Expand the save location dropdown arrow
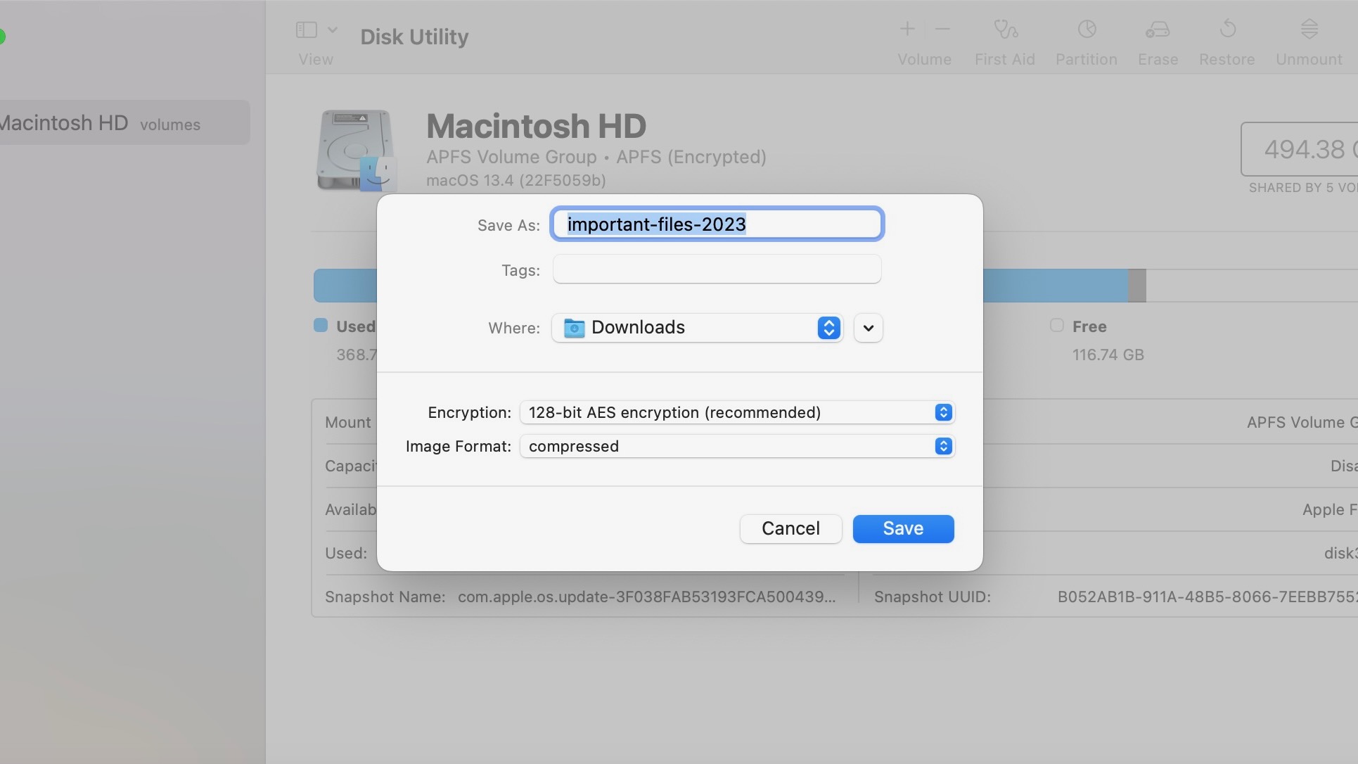 point(866,327)
